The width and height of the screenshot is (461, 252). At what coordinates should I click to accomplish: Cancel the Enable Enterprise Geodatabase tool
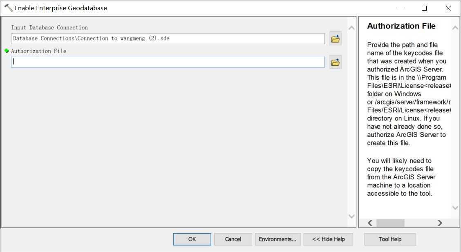point(233,239)
